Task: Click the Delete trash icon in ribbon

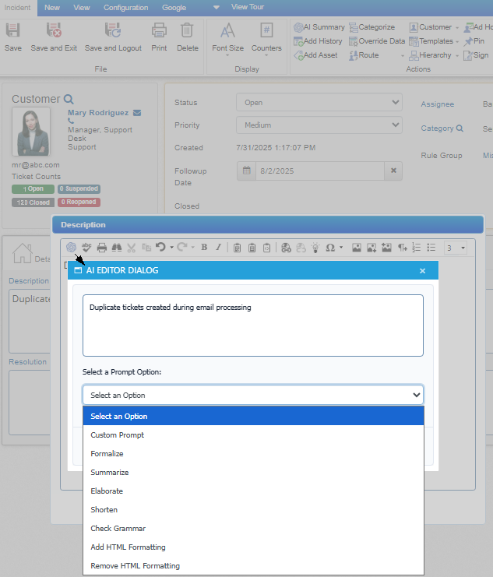Action: tap(187, 37)
